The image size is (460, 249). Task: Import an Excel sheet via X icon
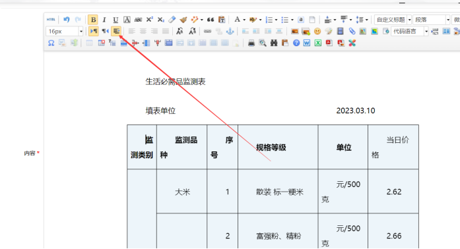pos(318,43)
